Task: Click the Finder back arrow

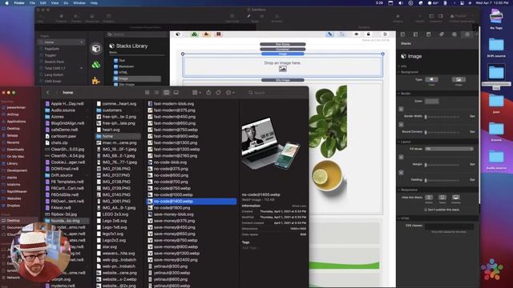Action: tap(48, 93)
